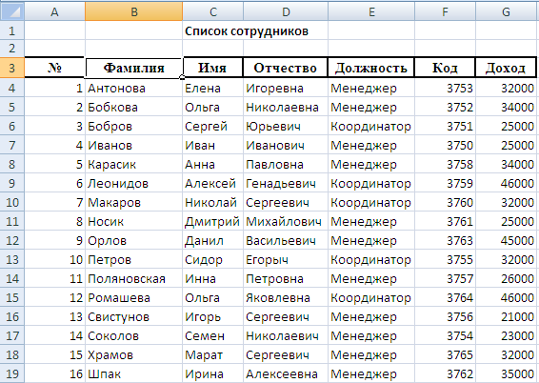Click the patronymic cell 'Яковлевна'
The image size is (539, 383).
coord(286,297)
